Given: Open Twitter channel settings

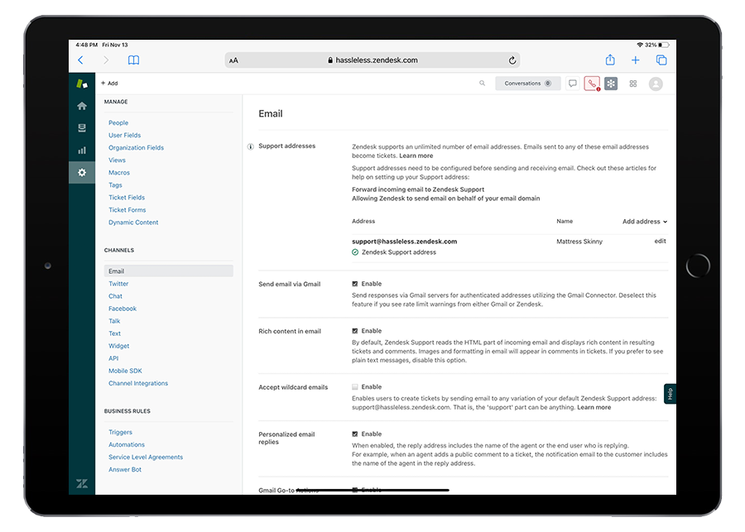Looking at the screenshot, I should click(x=118, y=284).
